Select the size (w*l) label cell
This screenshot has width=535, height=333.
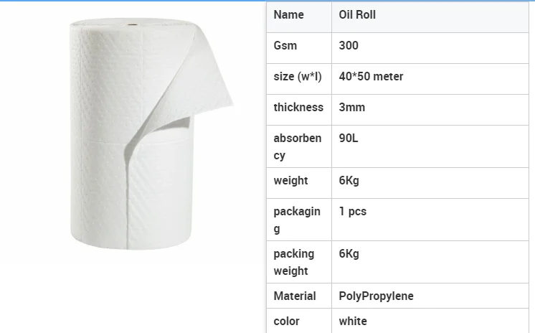(299, 79)
